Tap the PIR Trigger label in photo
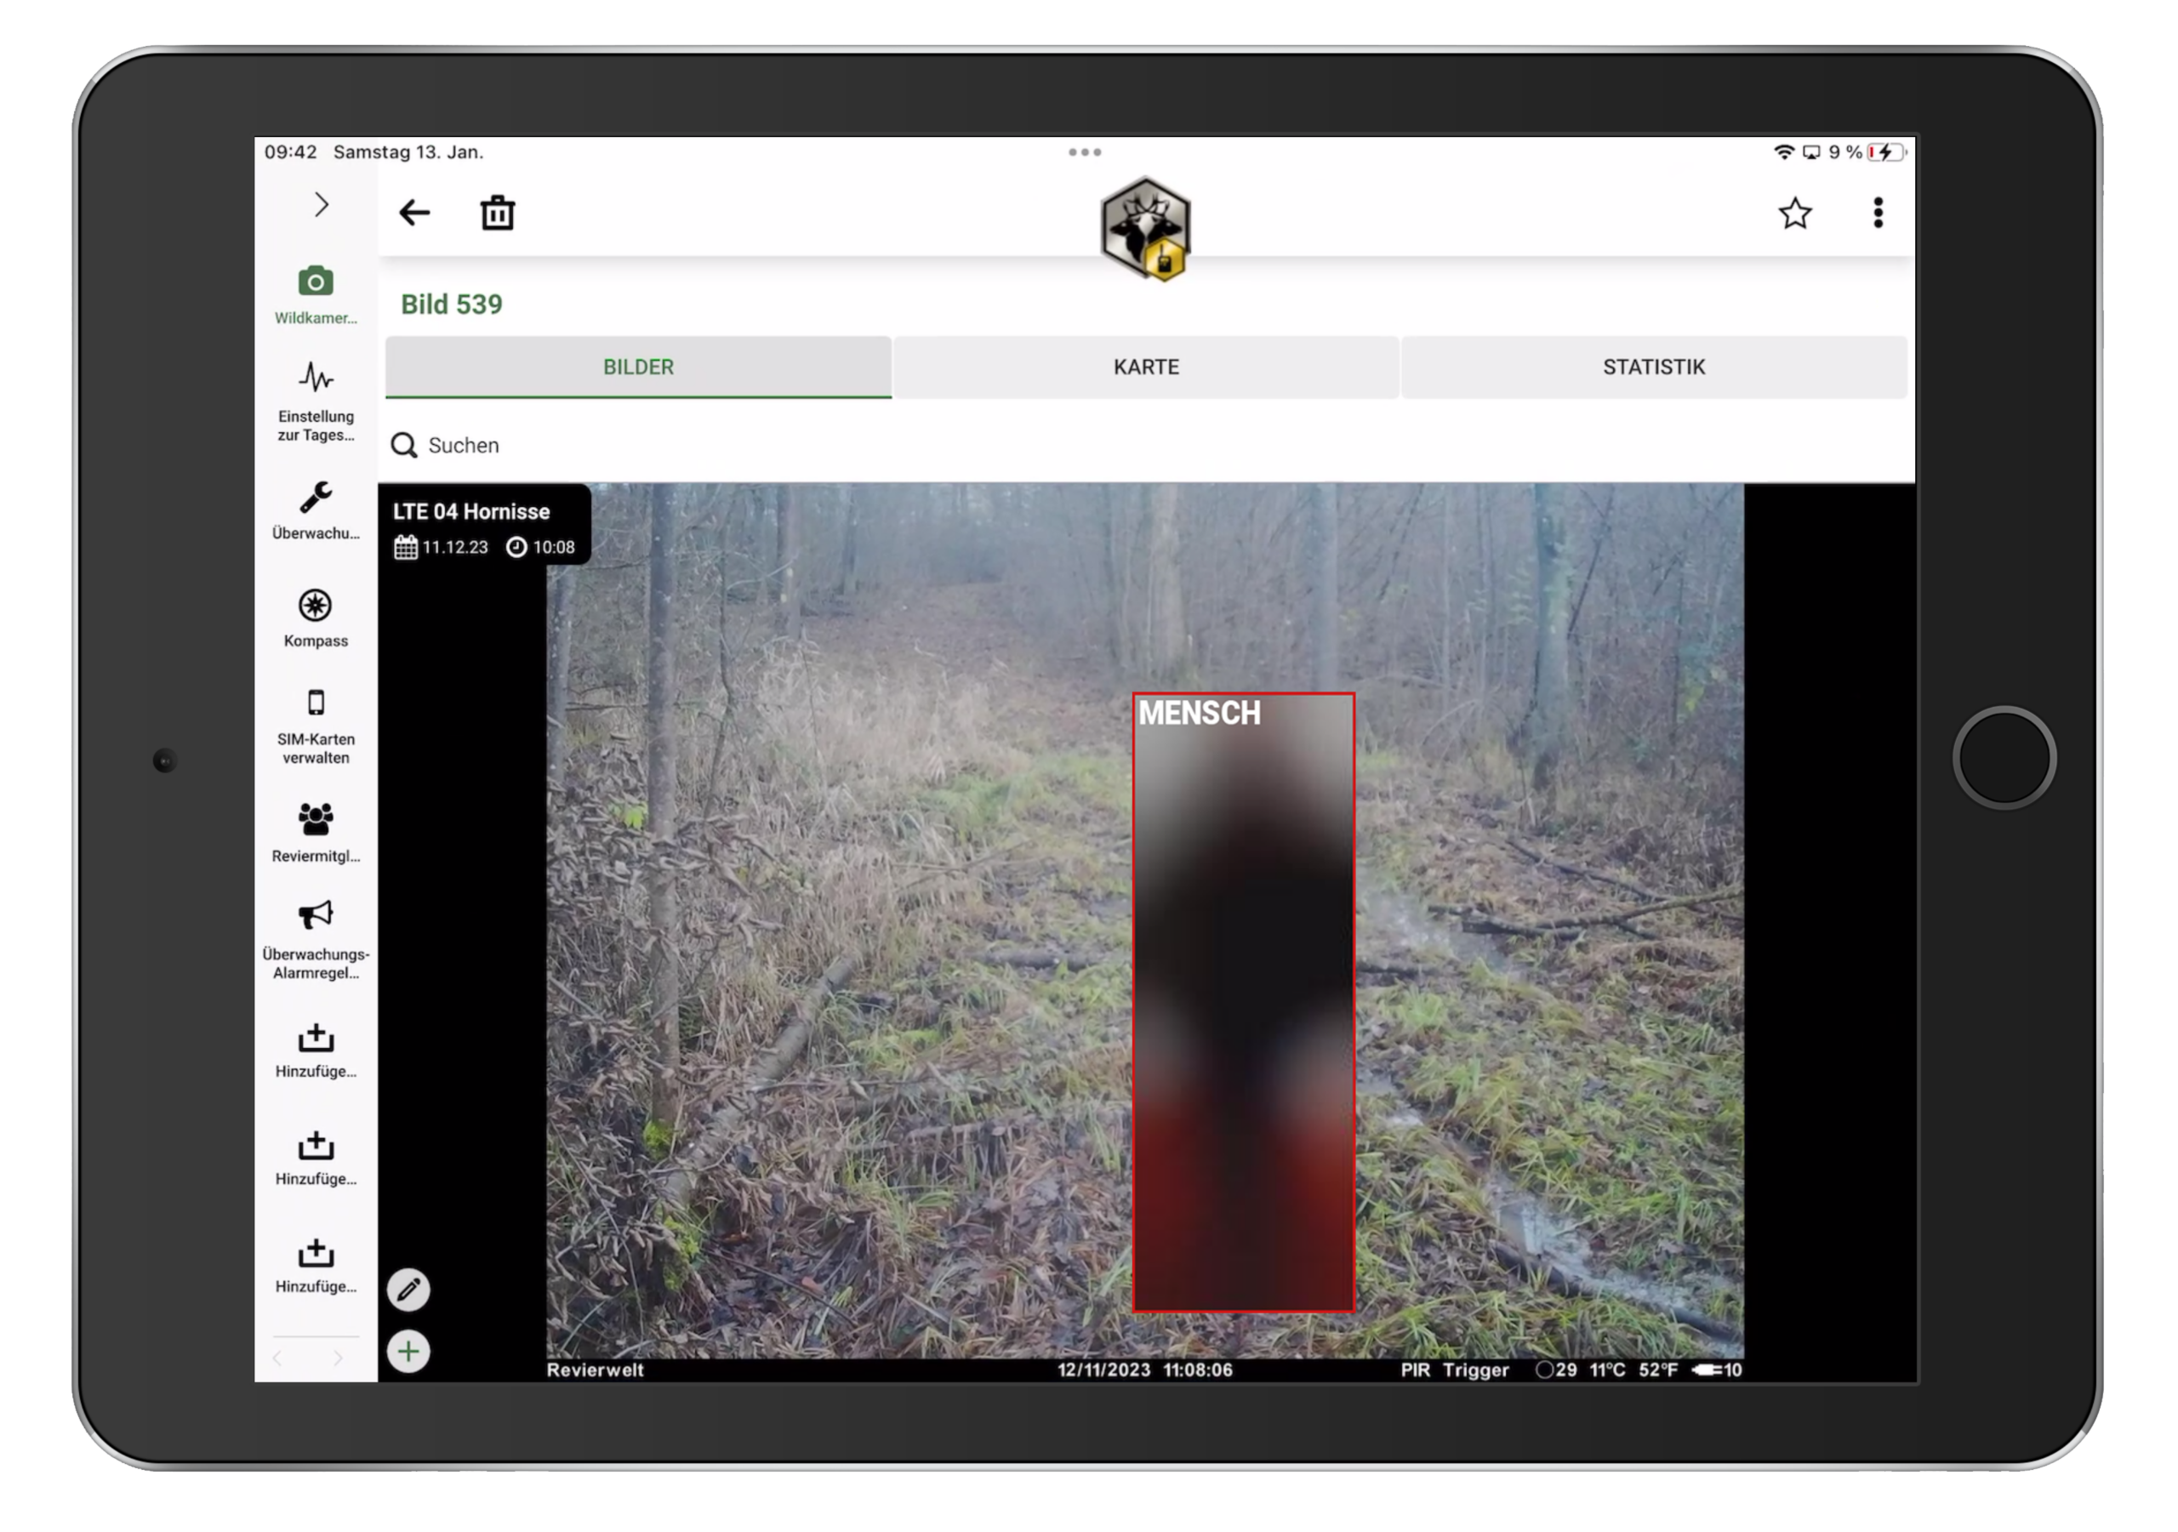The width and height of the screenshot is (2178, 1532). coord(1454,1370)
